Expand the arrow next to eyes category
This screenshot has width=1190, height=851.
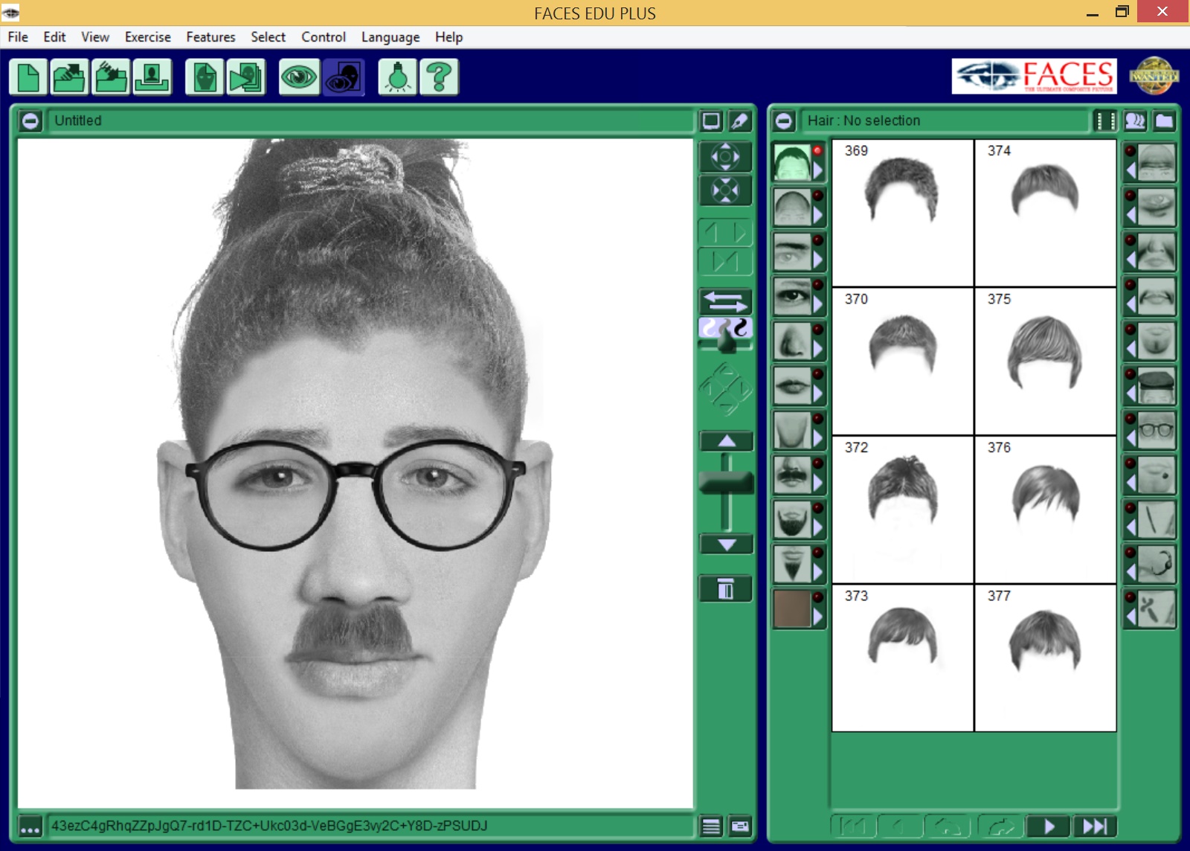coord(818,304)
